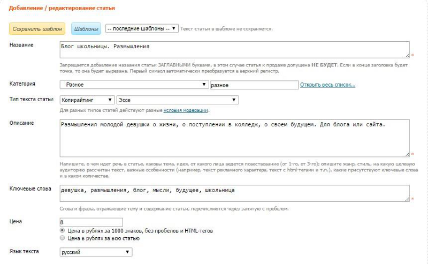The image size is (428, 264).
Task: Click inside the Описание description textarea
Action: [x=234, y=138]
